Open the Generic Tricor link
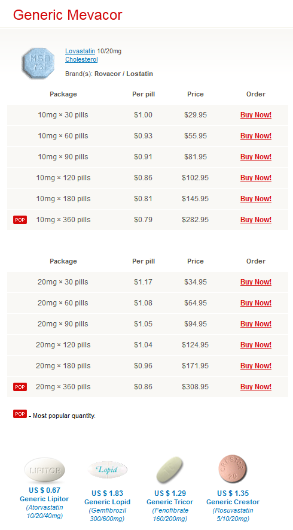 coord(170,502)
